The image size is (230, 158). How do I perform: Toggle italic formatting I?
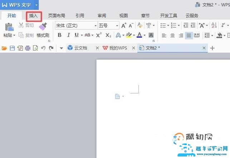[x=68, y=35]
